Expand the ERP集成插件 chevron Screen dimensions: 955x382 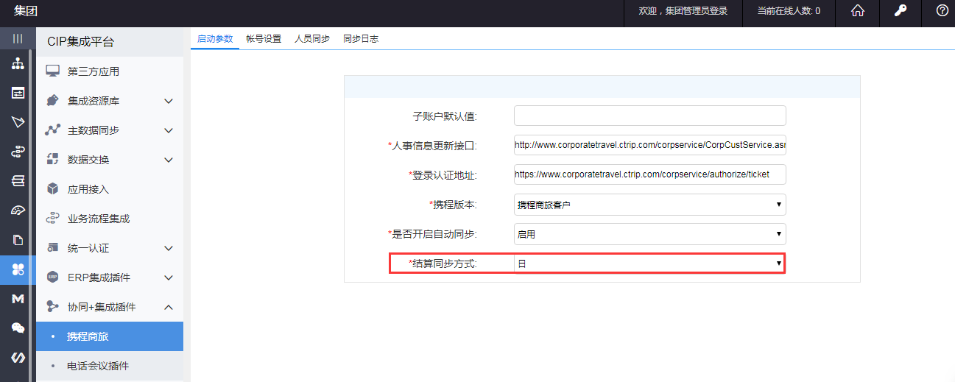(x=169, y=277)
